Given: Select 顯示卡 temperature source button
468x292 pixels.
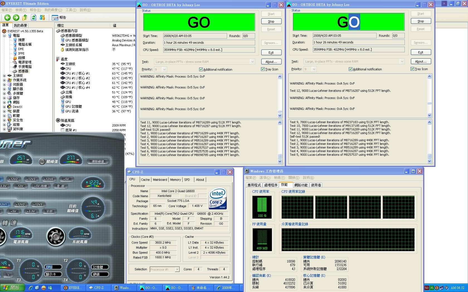Looking at the screenshot, I should (x=53, y=274).
